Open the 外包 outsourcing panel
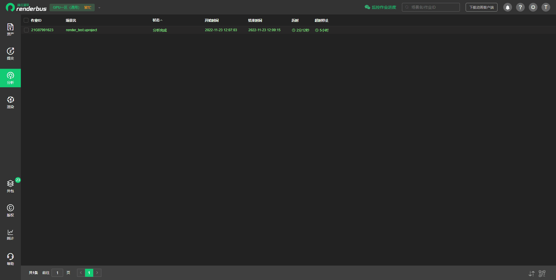 (10, 186)
